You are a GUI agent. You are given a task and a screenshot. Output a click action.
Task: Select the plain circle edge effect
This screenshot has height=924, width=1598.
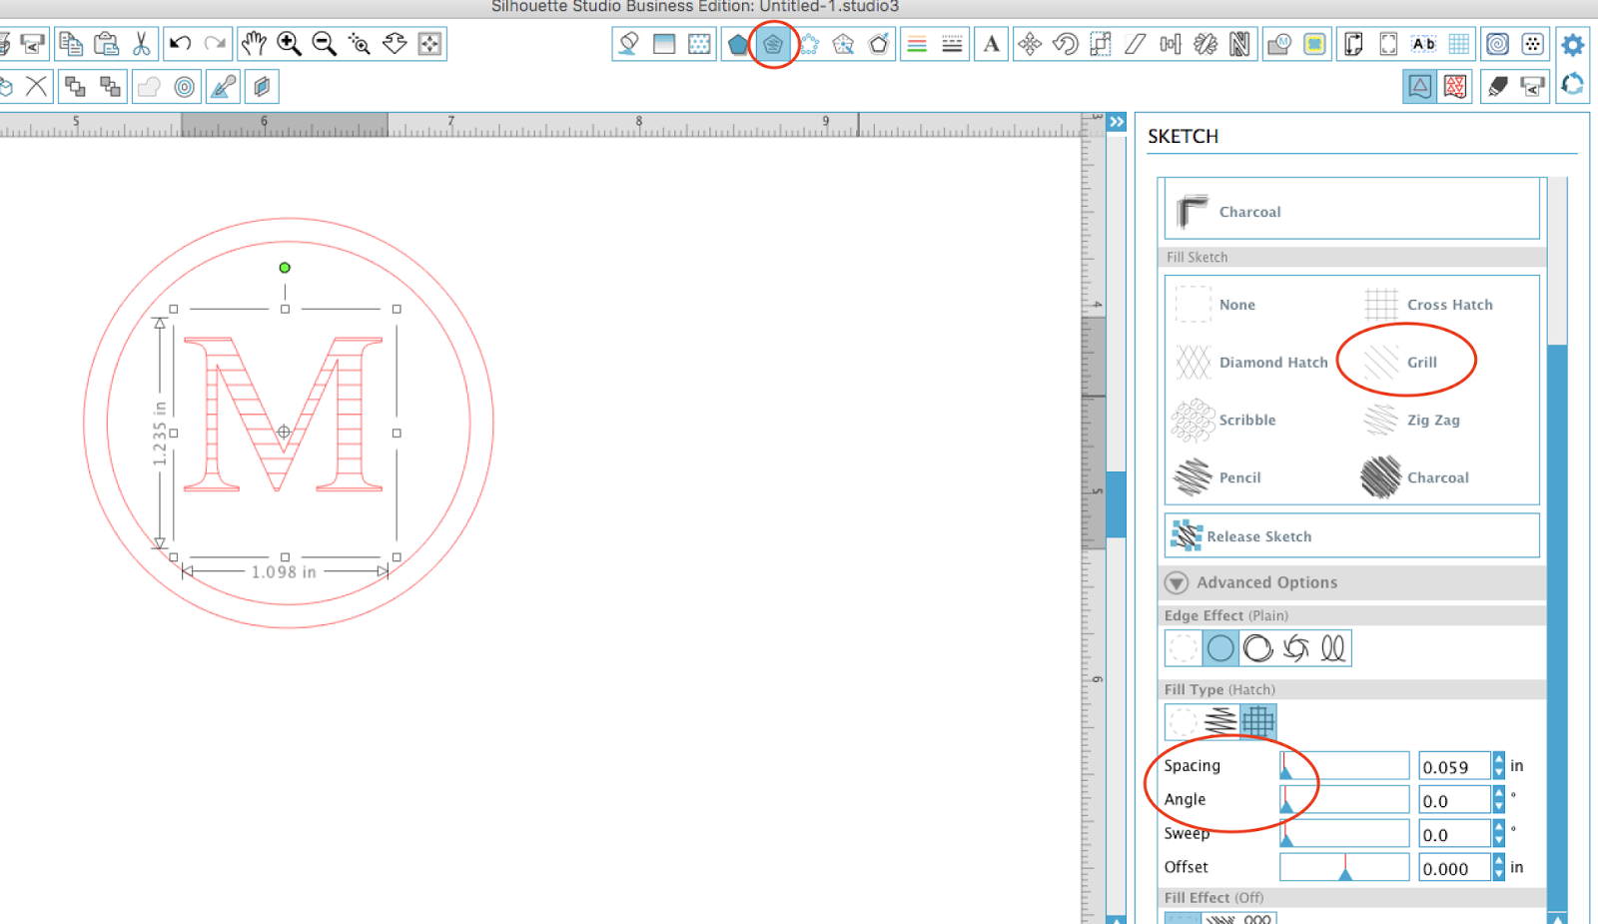(x=1220, y=648)
